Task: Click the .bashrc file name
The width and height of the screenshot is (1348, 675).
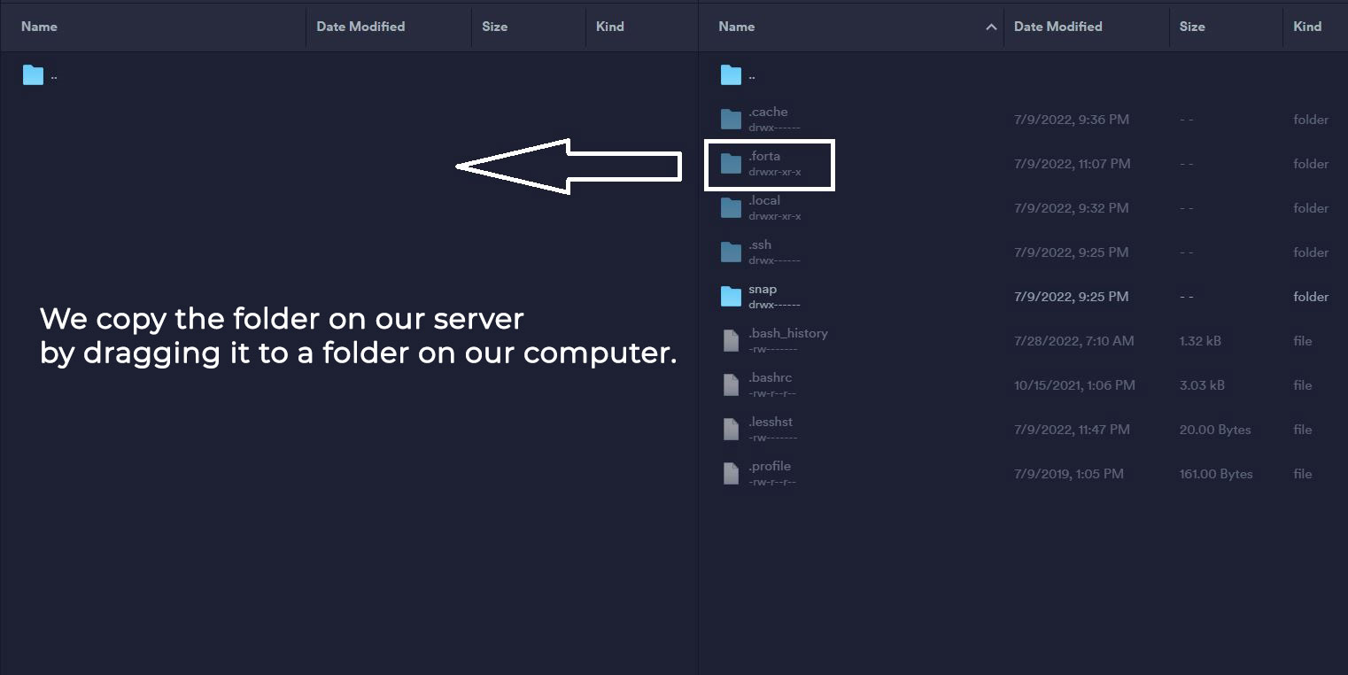Action: (771, 377)
